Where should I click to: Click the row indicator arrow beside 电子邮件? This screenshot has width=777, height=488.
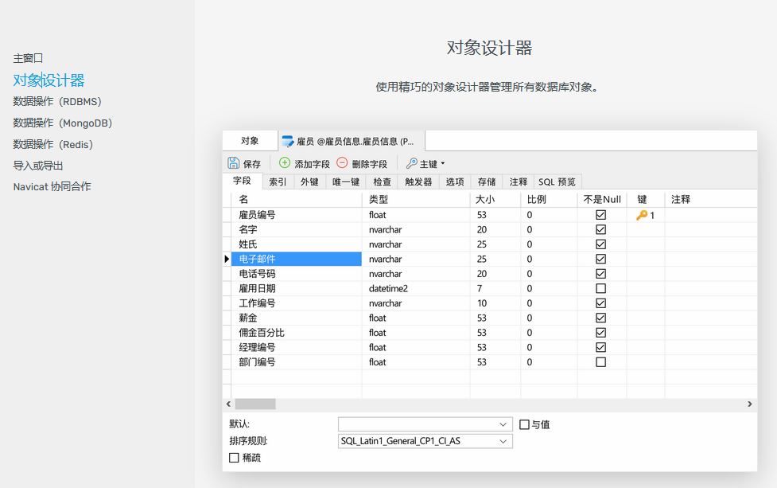227,259
